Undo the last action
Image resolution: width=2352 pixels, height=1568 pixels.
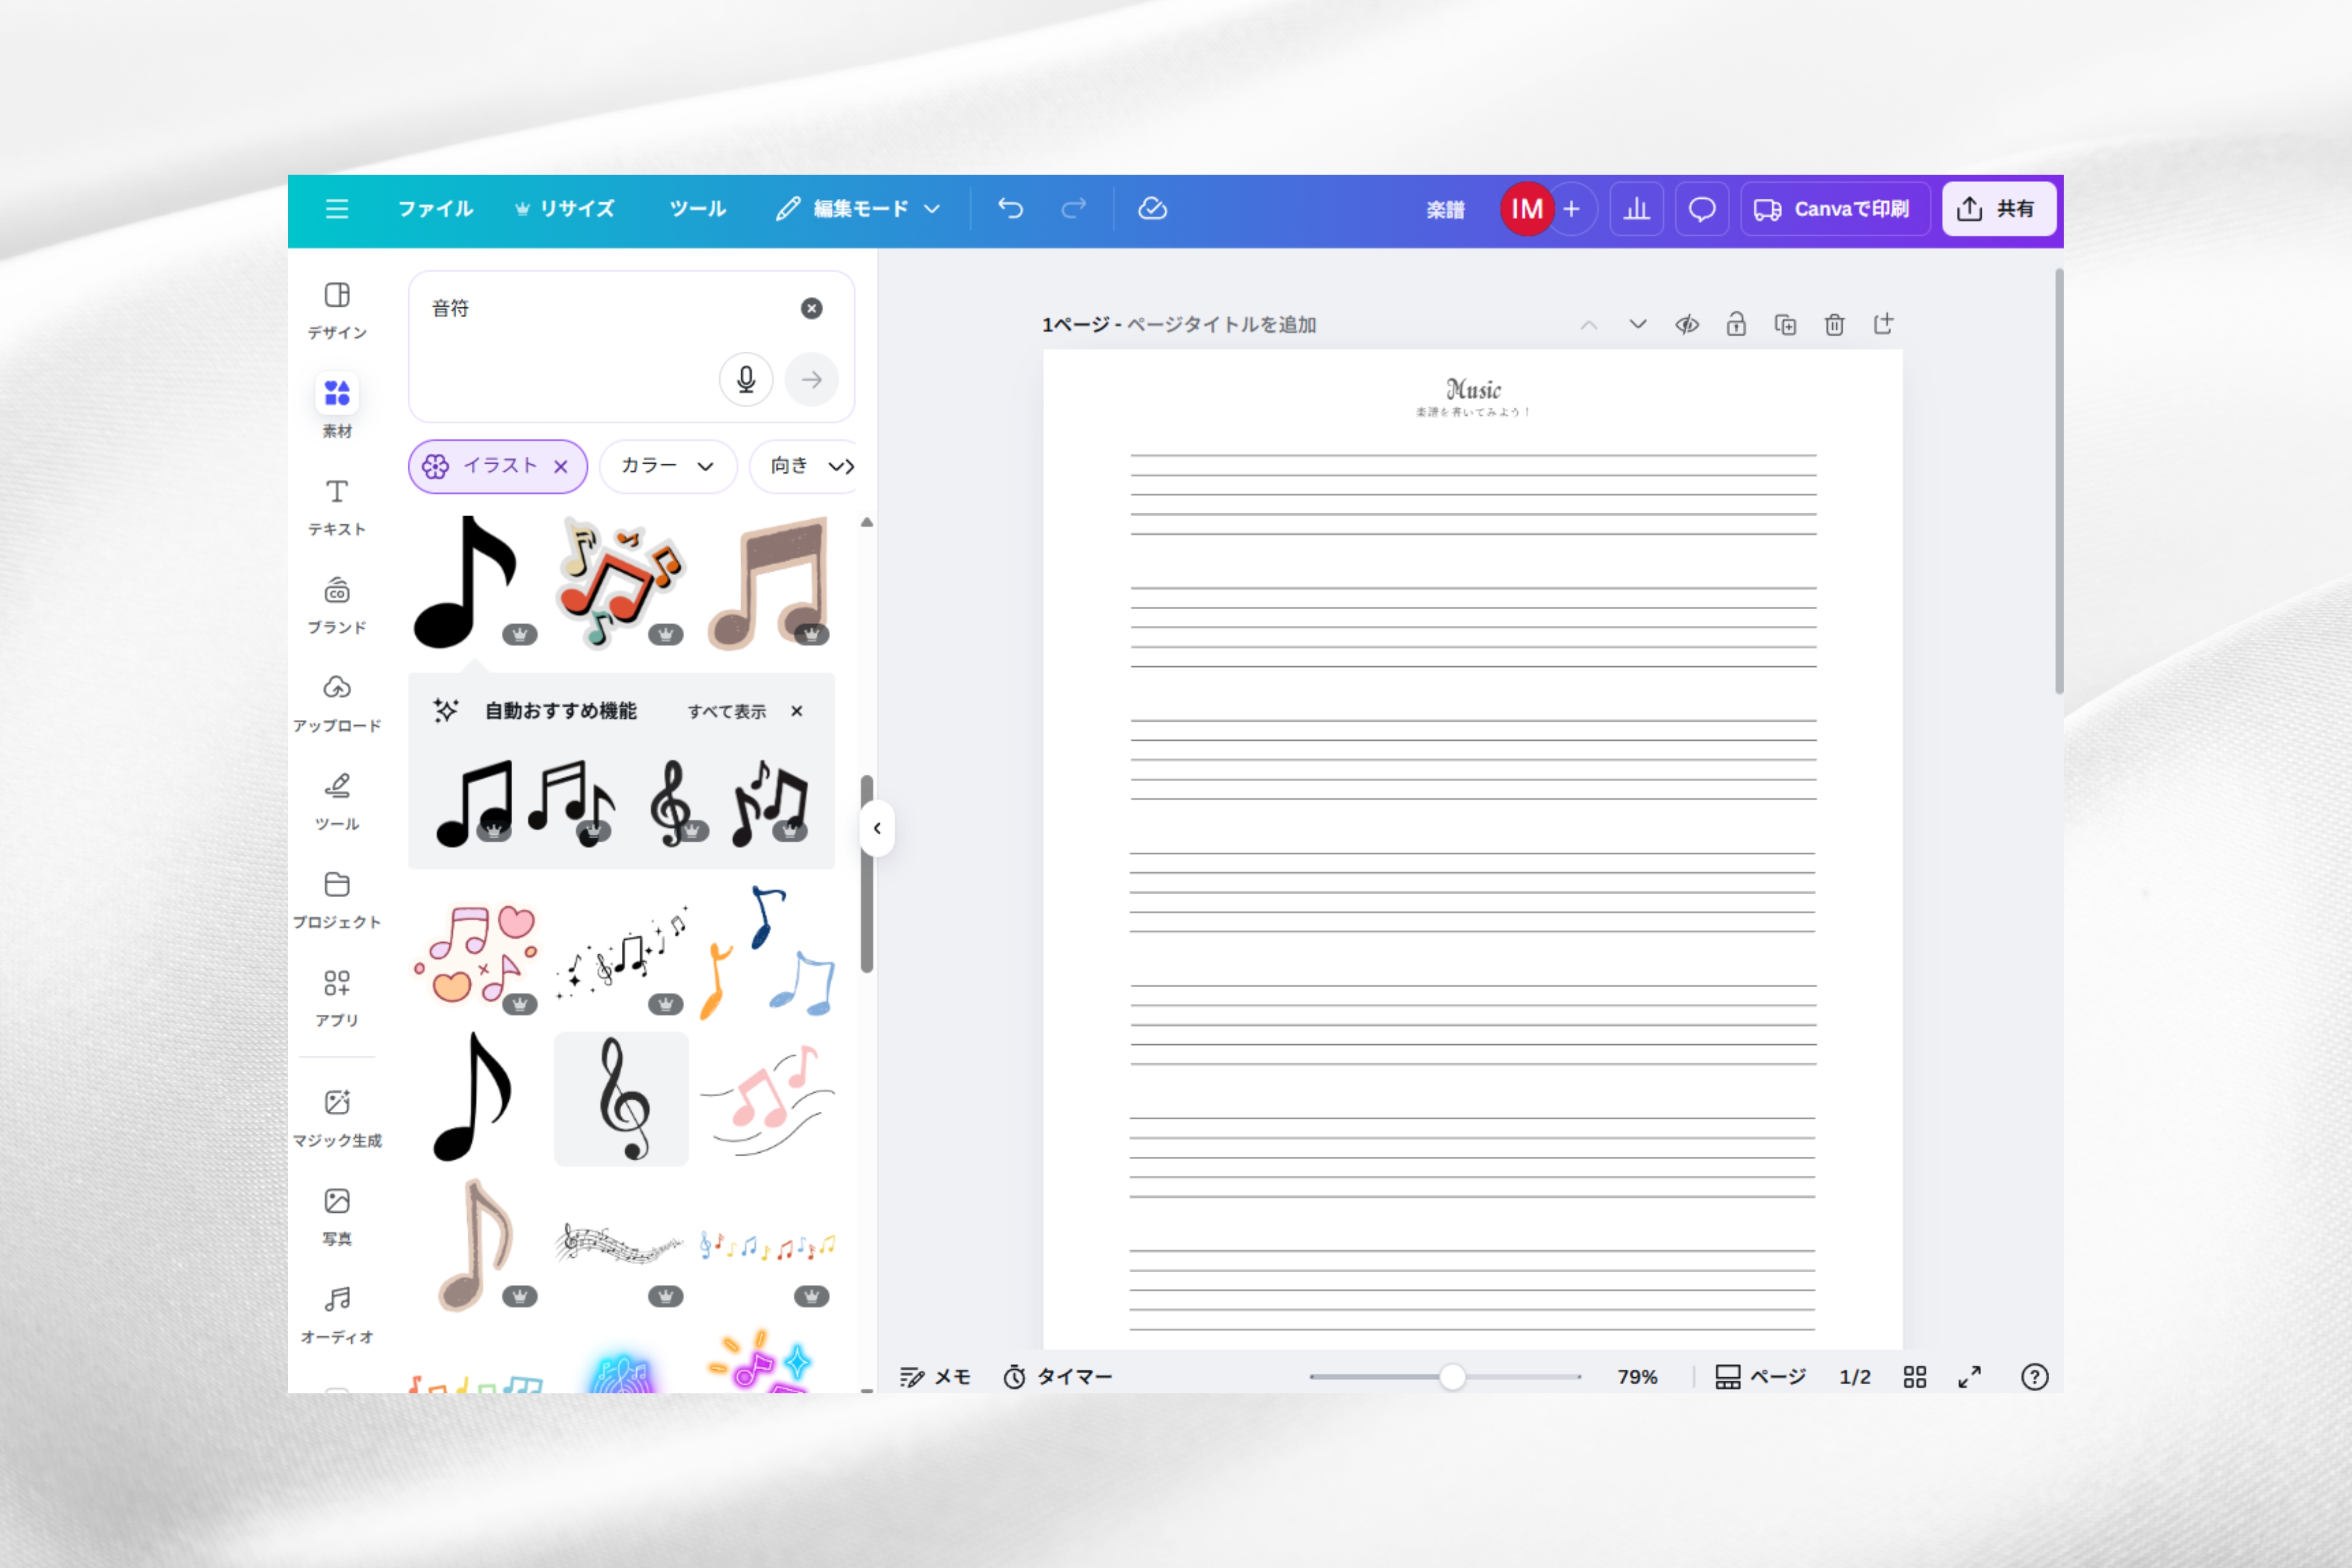(1010, 208)
